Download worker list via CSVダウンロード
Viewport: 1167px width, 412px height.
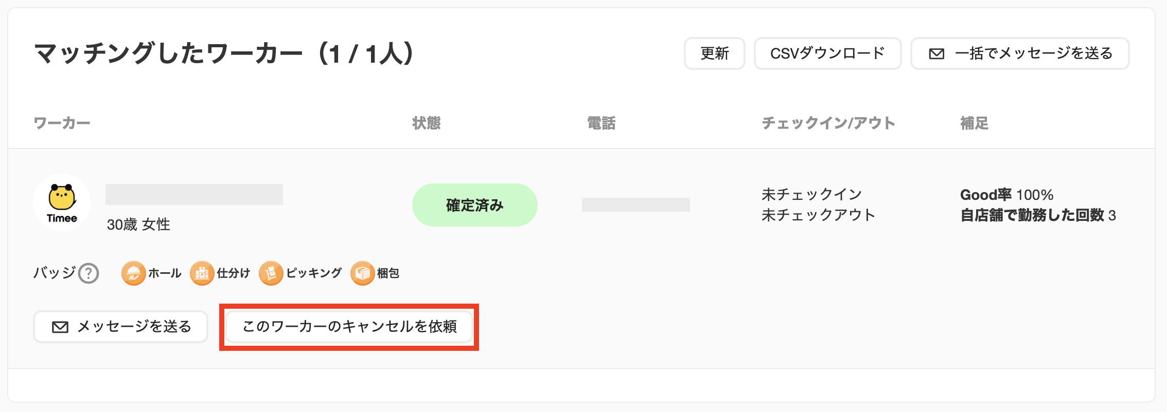(x=827, y=53)
